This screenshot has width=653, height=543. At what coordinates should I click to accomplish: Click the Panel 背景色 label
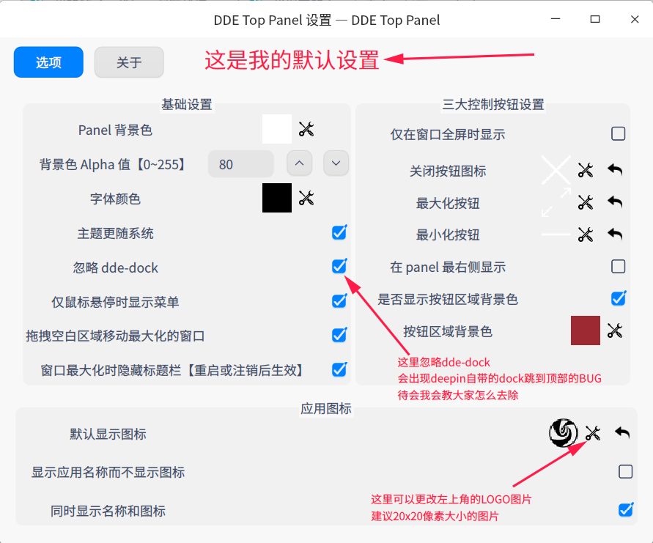tap(115, 130)
